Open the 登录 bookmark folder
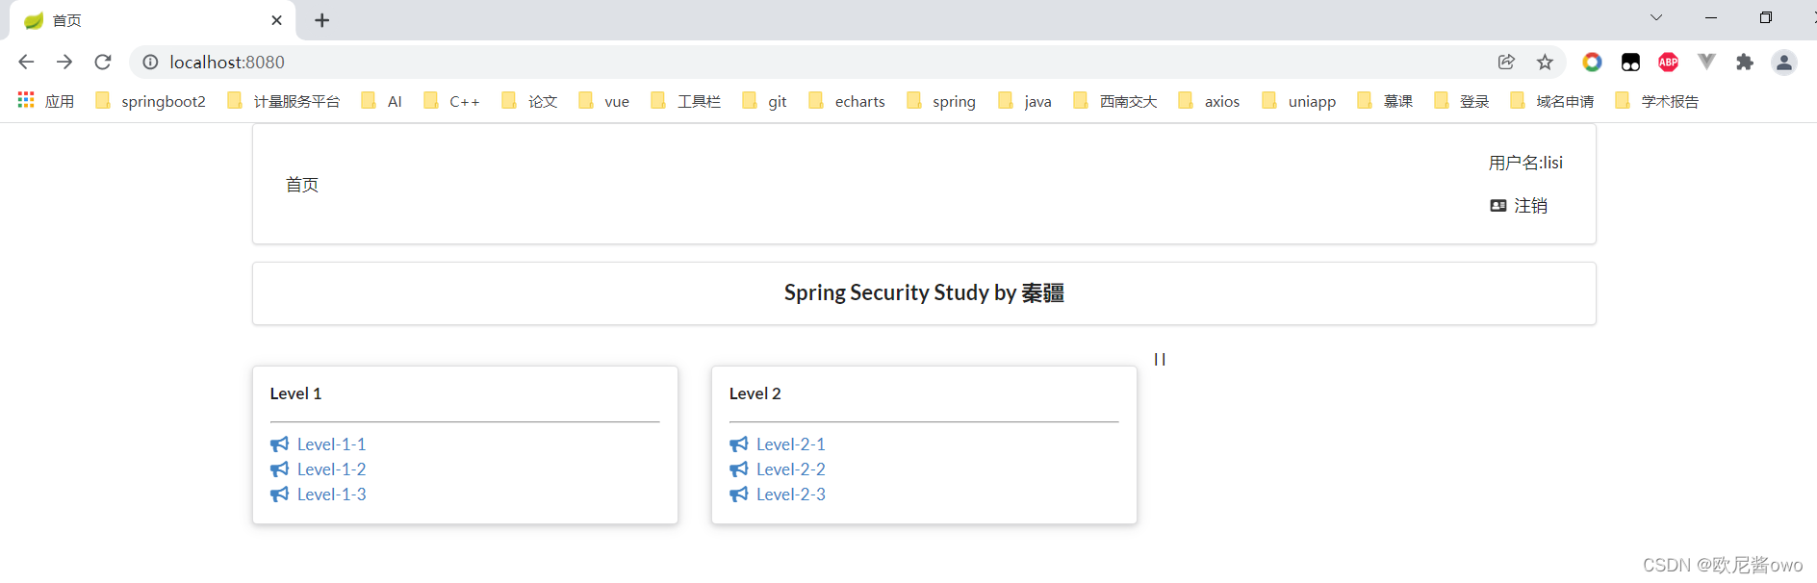 point(1461,101)
